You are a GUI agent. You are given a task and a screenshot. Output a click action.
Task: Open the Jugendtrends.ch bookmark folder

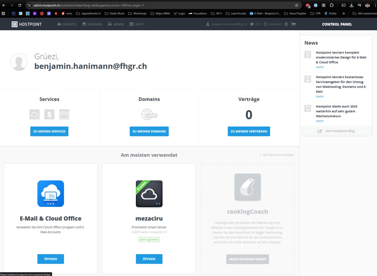[88, 14]
